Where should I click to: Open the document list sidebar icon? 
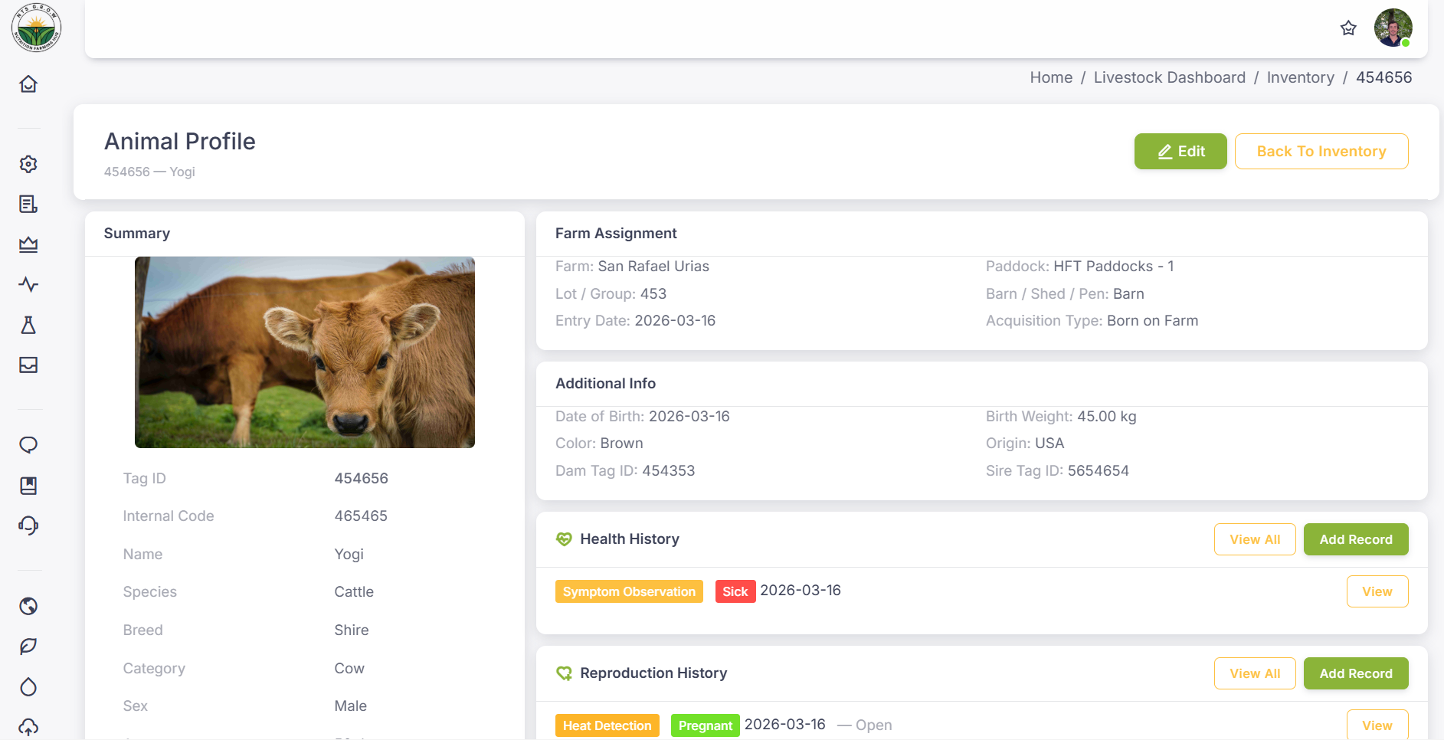coord(28,204)
